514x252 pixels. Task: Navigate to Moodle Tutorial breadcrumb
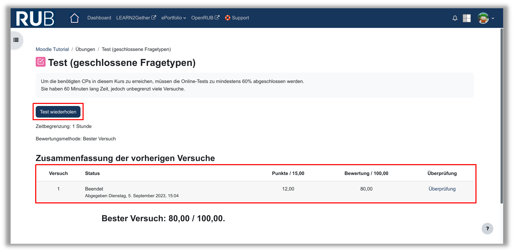click(x=52, y=49)
